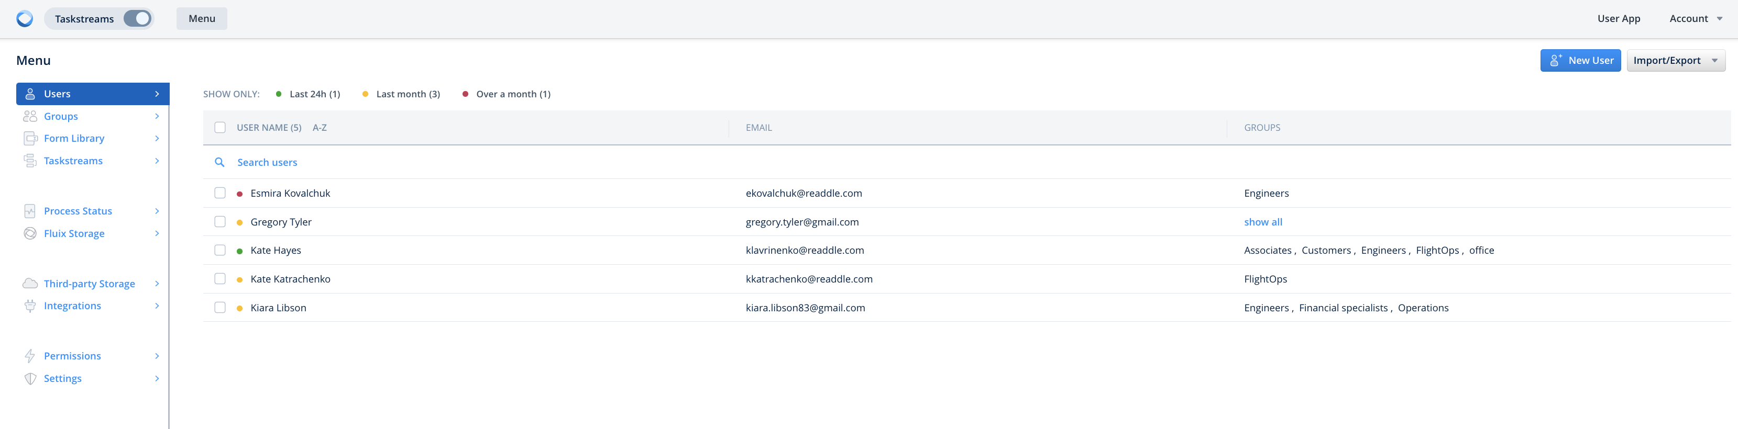
Task: Click the Form Library icon
Action: [x=30, y=139]
